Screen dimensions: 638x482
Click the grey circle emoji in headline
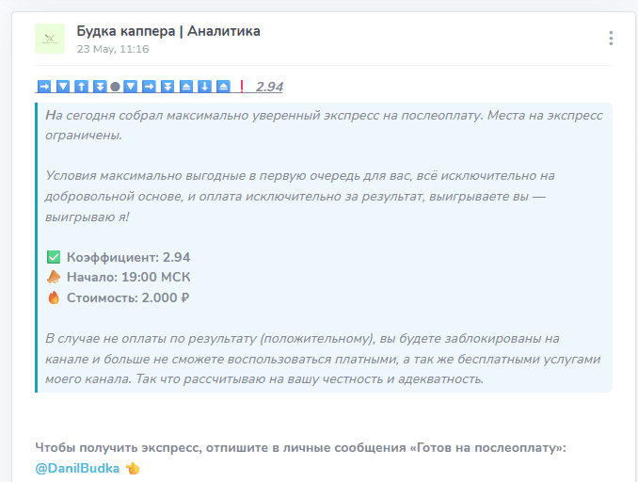pos(115,87)
